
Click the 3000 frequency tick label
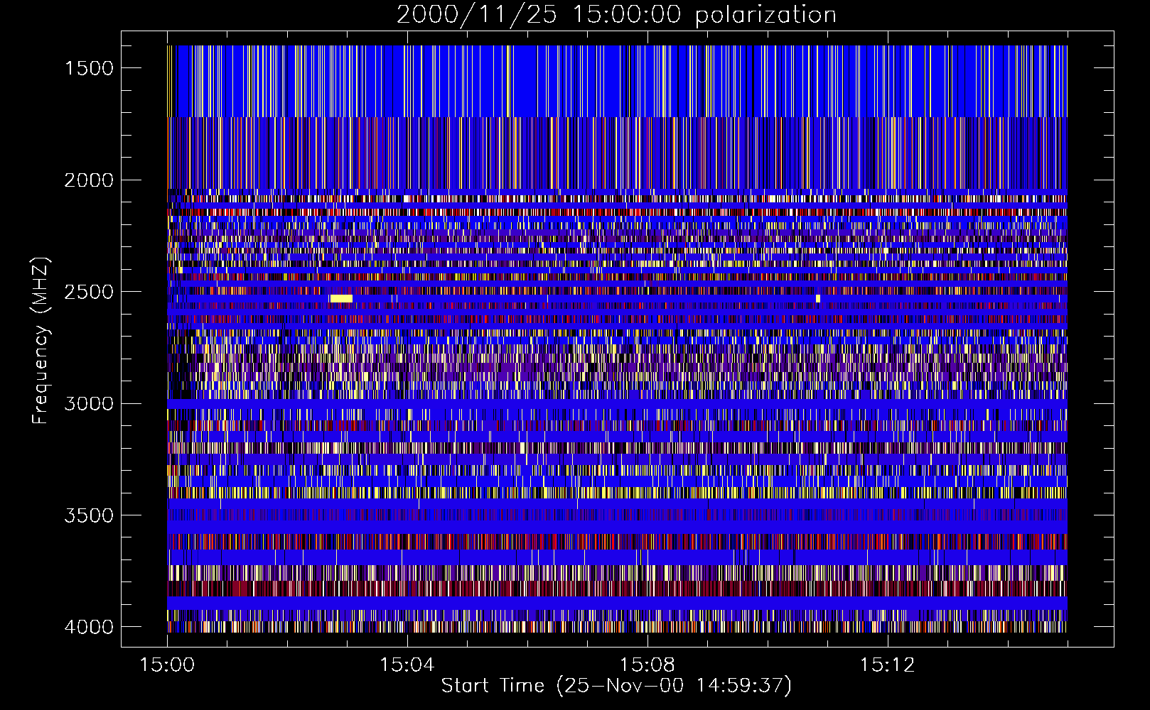pos(89,404)
